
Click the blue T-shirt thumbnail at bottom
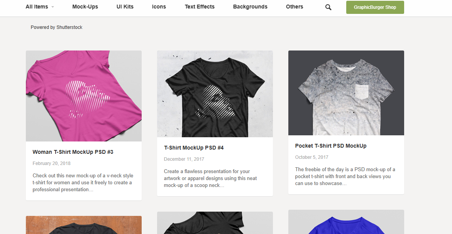[x=346, y=222]
